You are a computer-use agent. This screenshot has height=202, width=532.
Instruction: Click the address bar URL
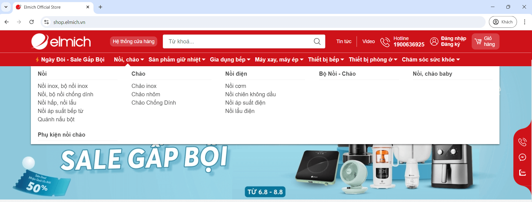[x=69, y=22]
